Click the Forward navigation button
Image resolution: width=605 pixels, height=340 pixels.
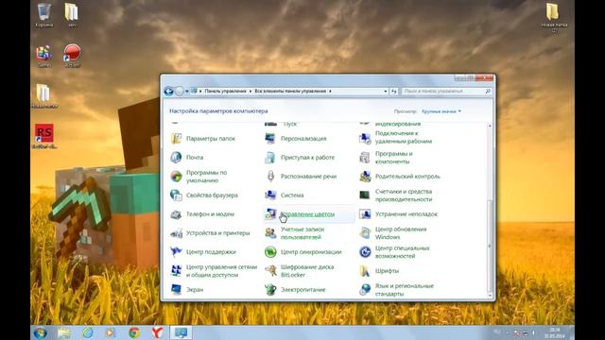(x=179, y=92)
